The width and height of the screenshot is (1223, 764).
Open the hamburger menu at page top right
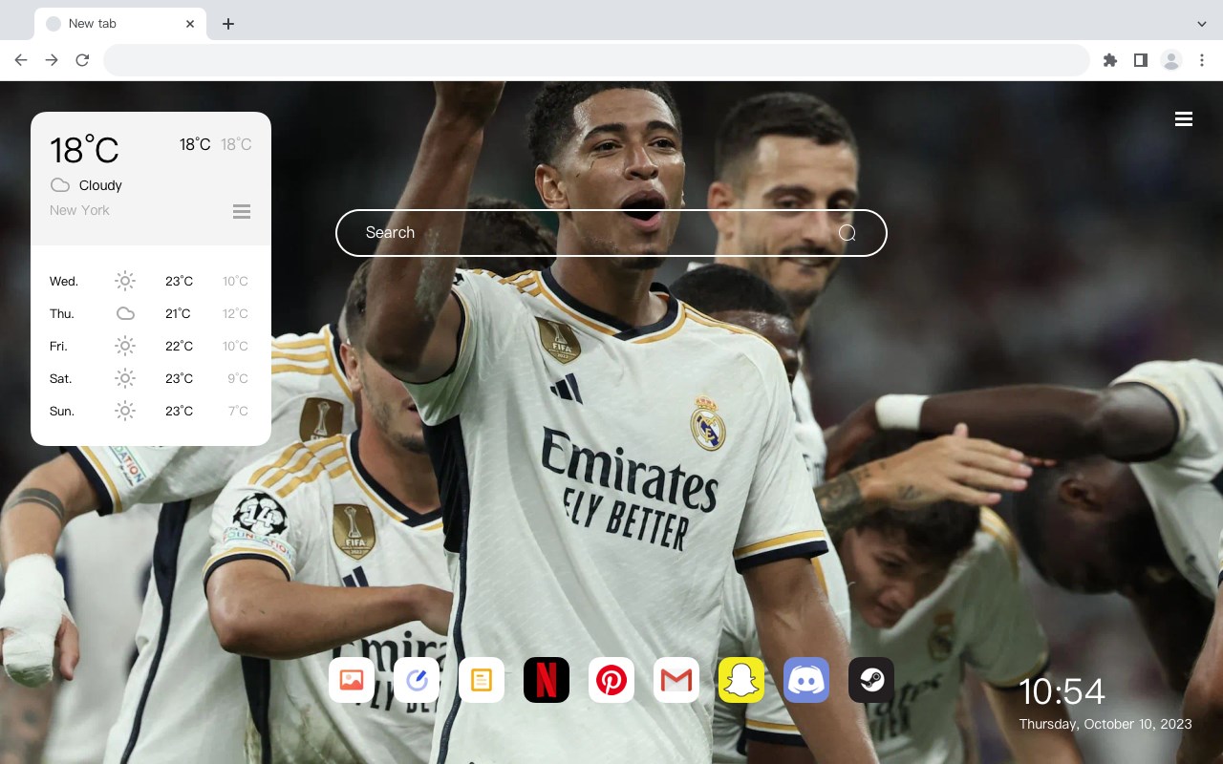(1184, 119)
